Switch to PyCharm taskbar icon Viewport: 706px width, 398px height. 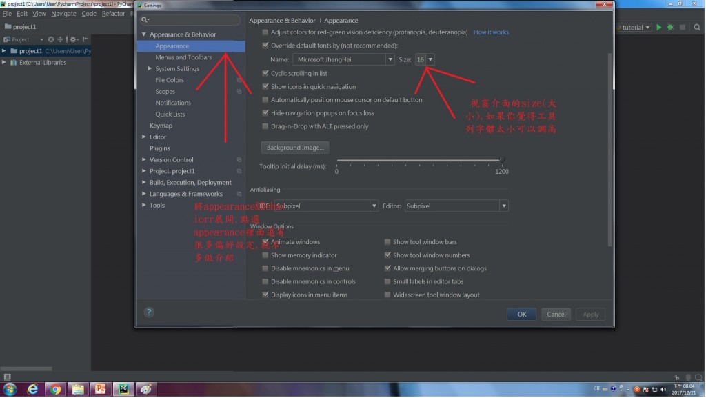(x=123, y=390)
